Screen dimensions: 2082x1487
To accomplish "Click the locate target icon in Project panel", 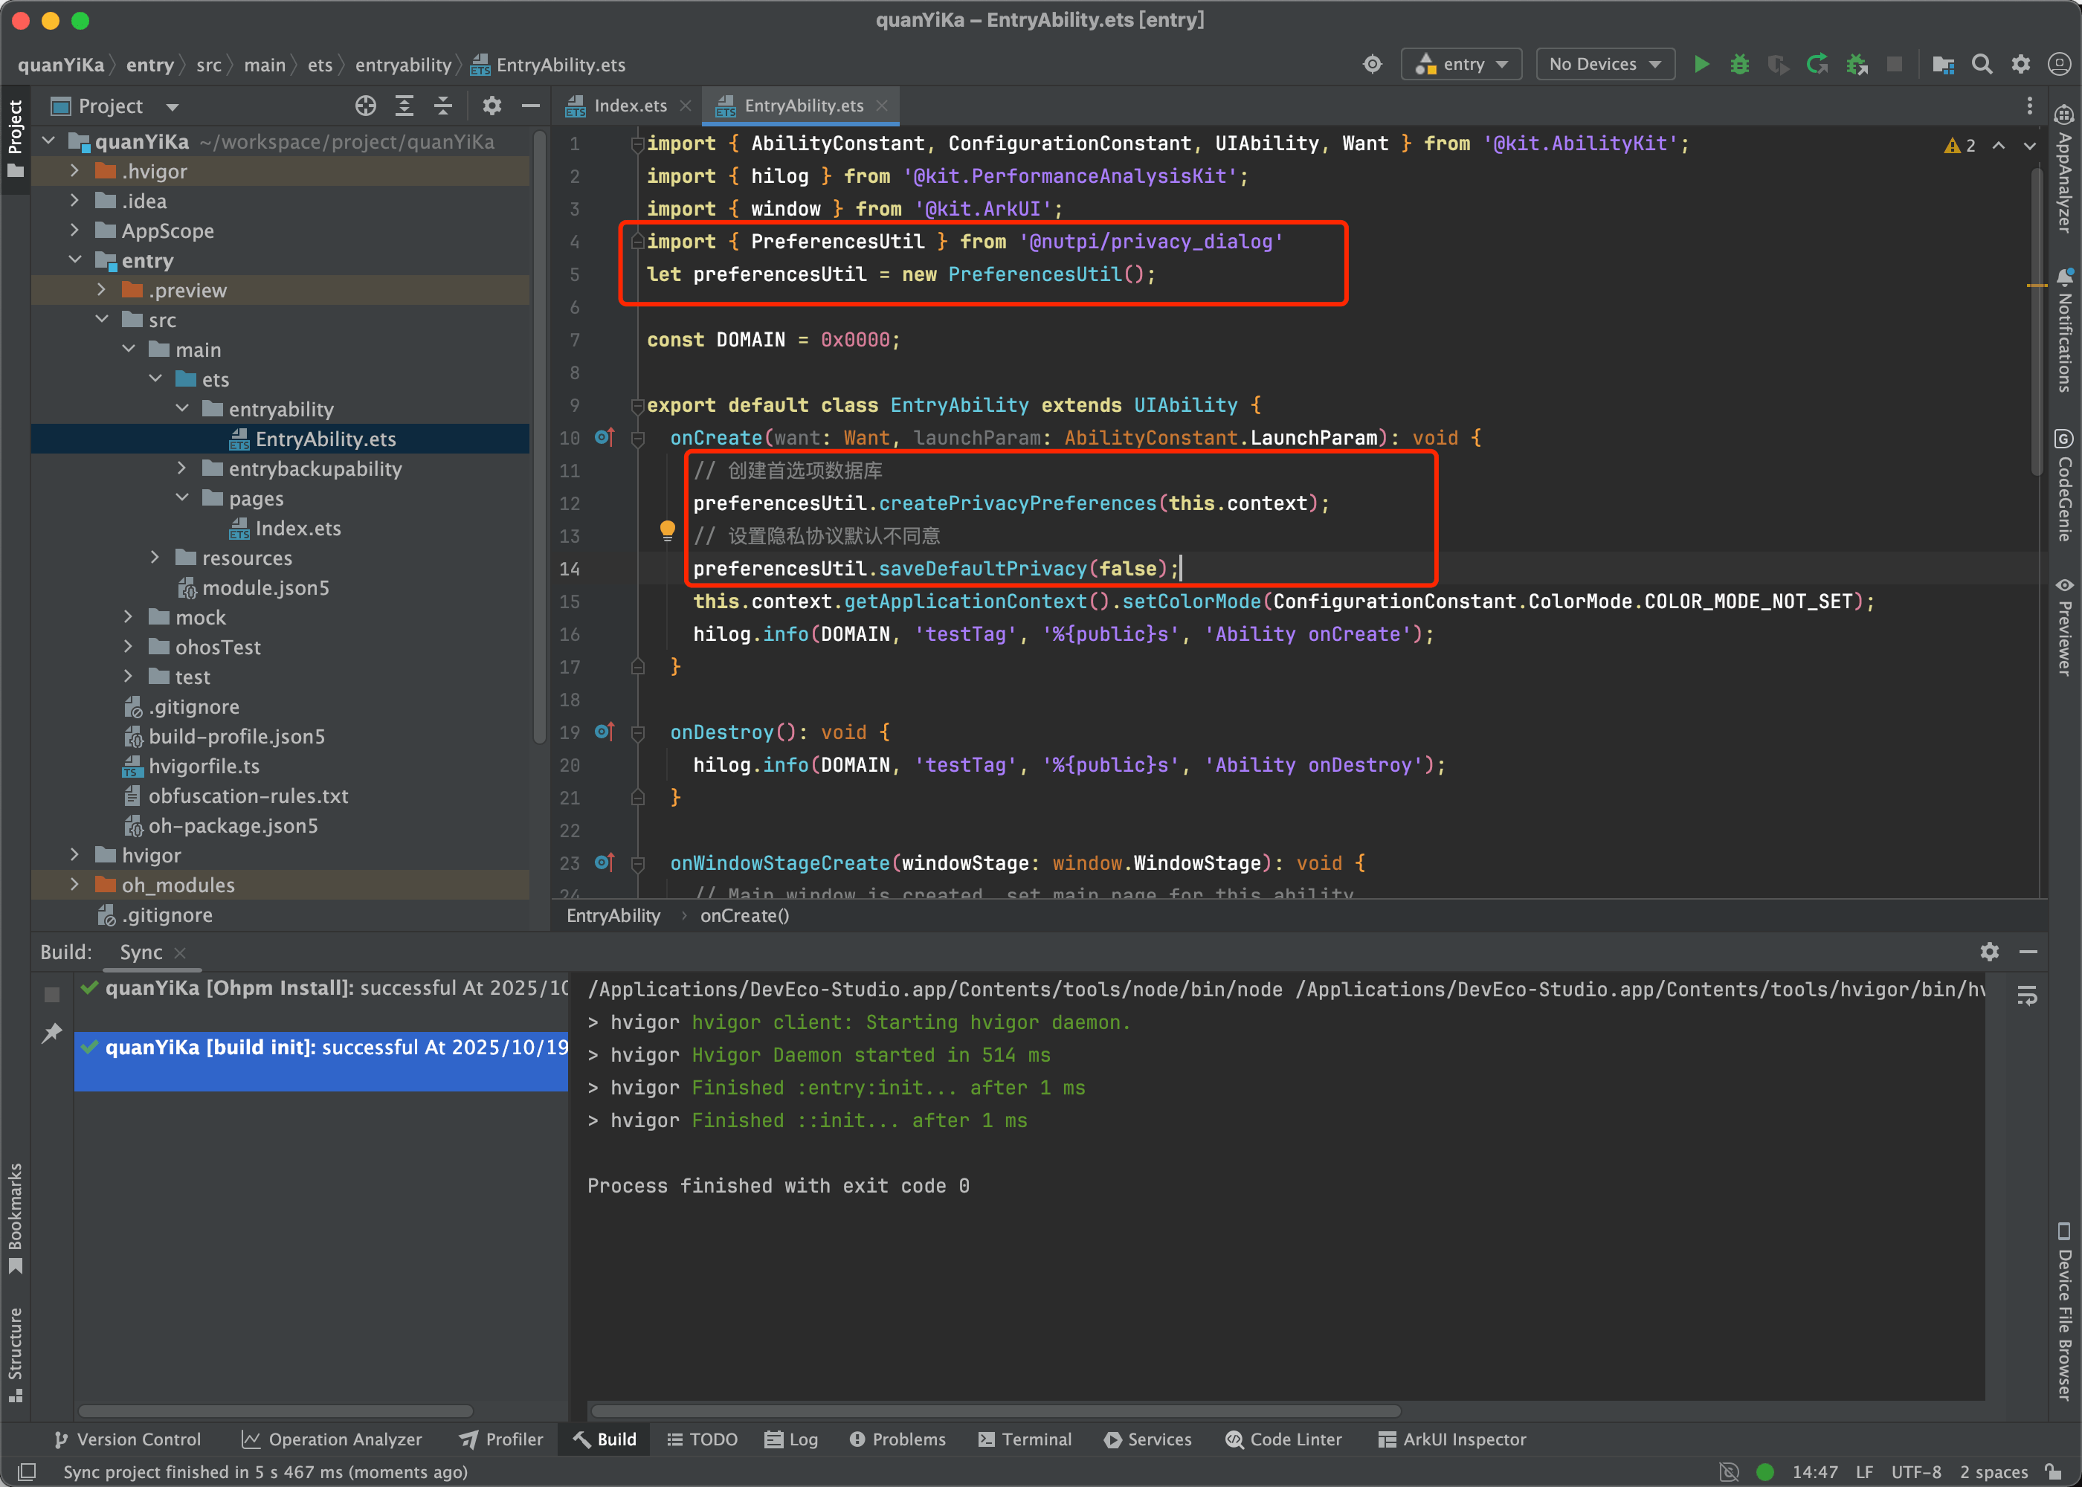I will click(x=365, y=106).
